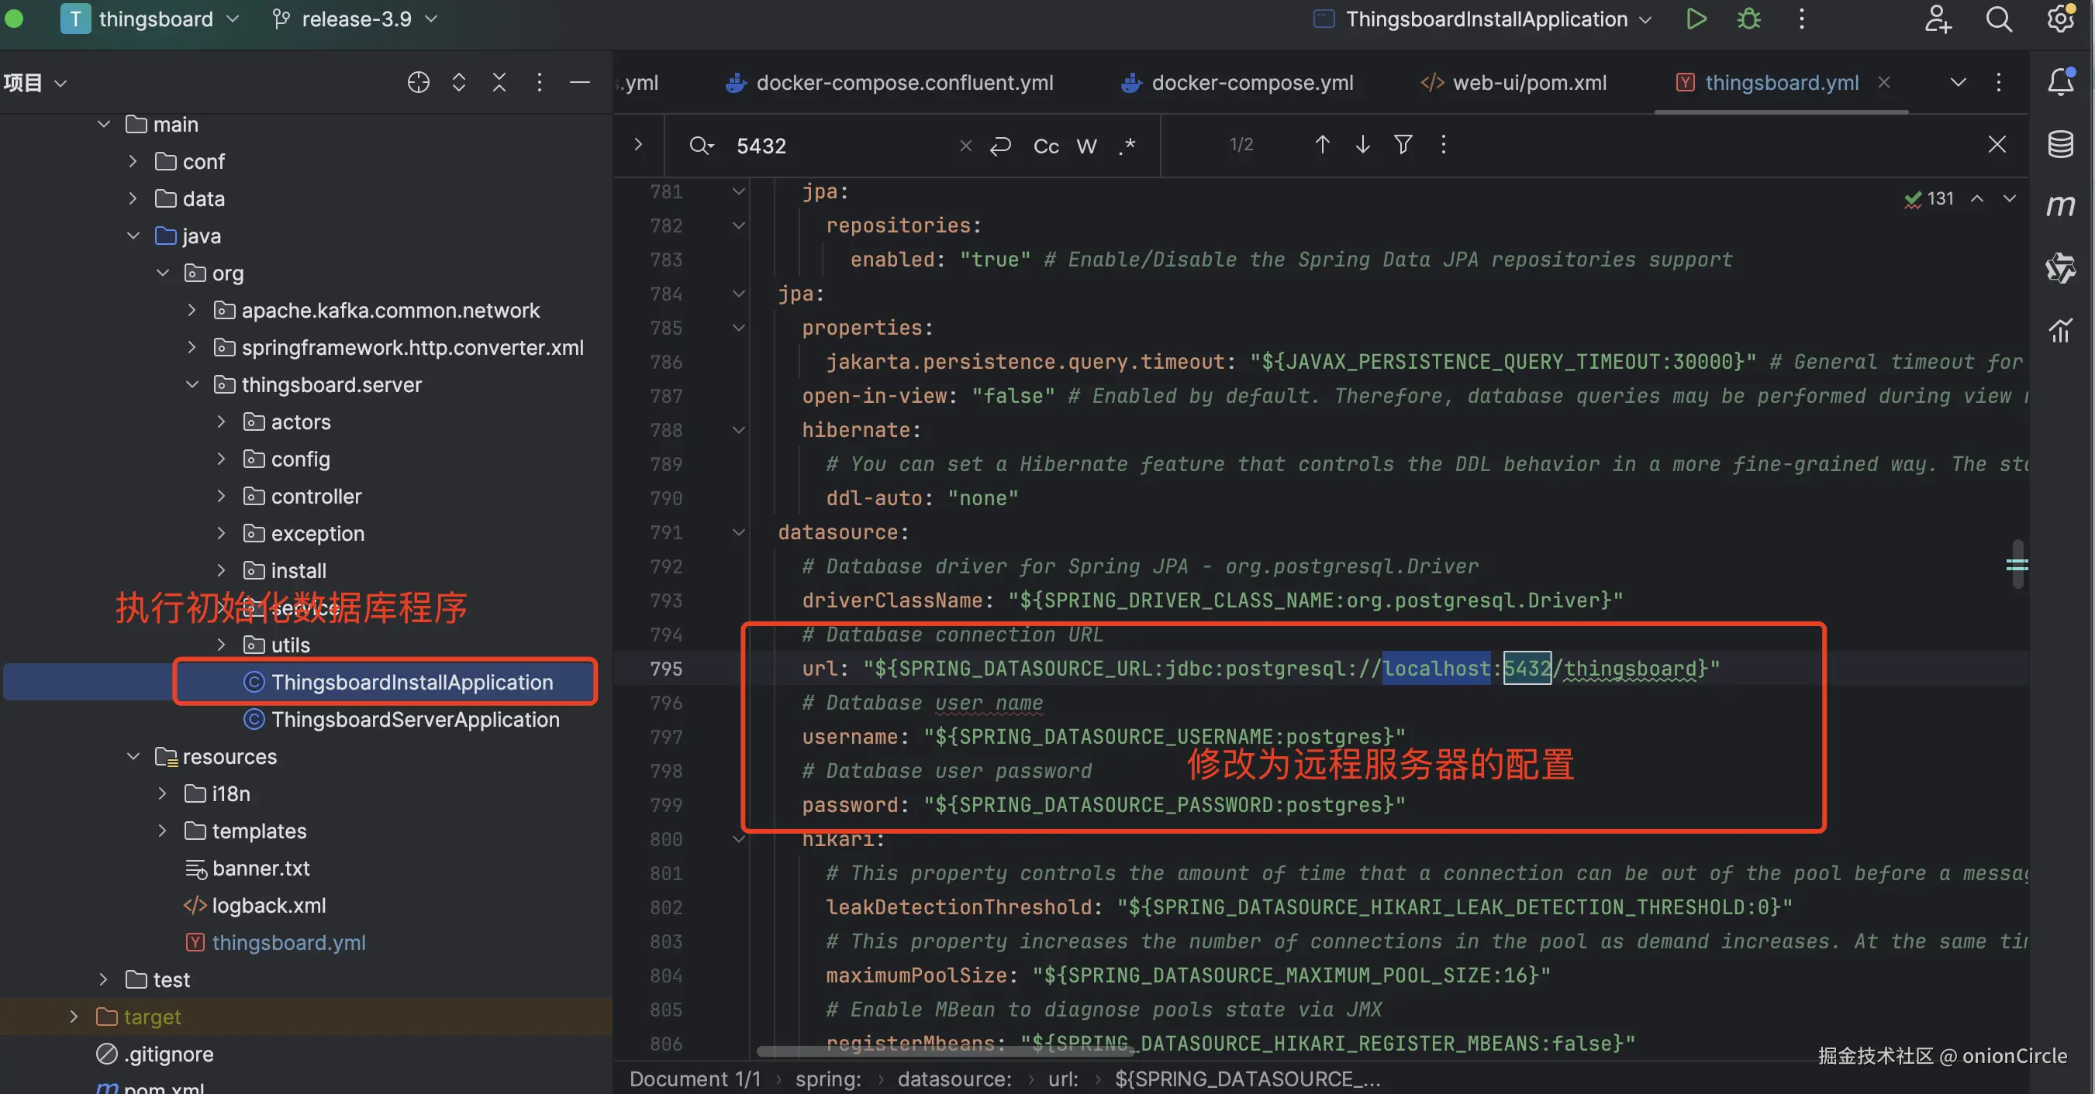
Task: Toggle whole Words (W) search option
Action: 1086,146
